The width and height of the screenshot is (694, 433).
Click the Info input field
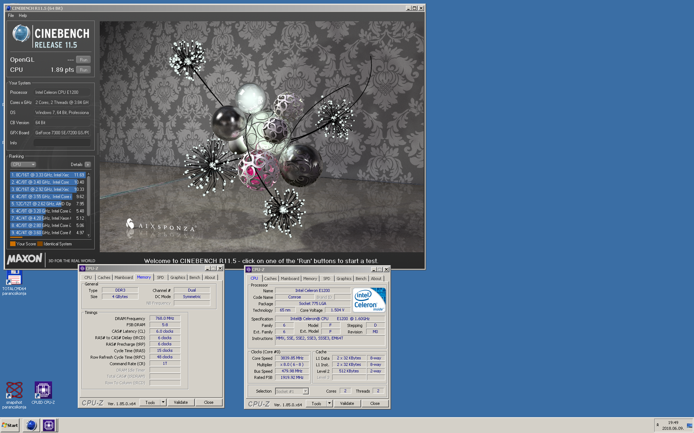click(62, 143)
